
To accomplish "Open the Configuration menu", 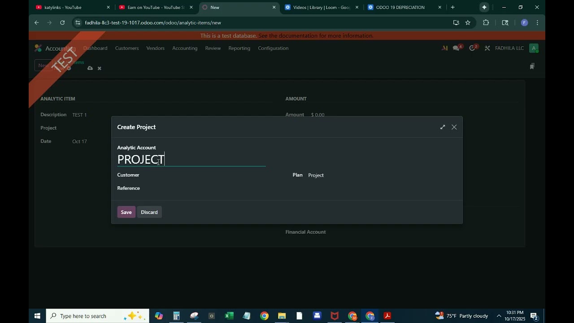I will point(273,48).
